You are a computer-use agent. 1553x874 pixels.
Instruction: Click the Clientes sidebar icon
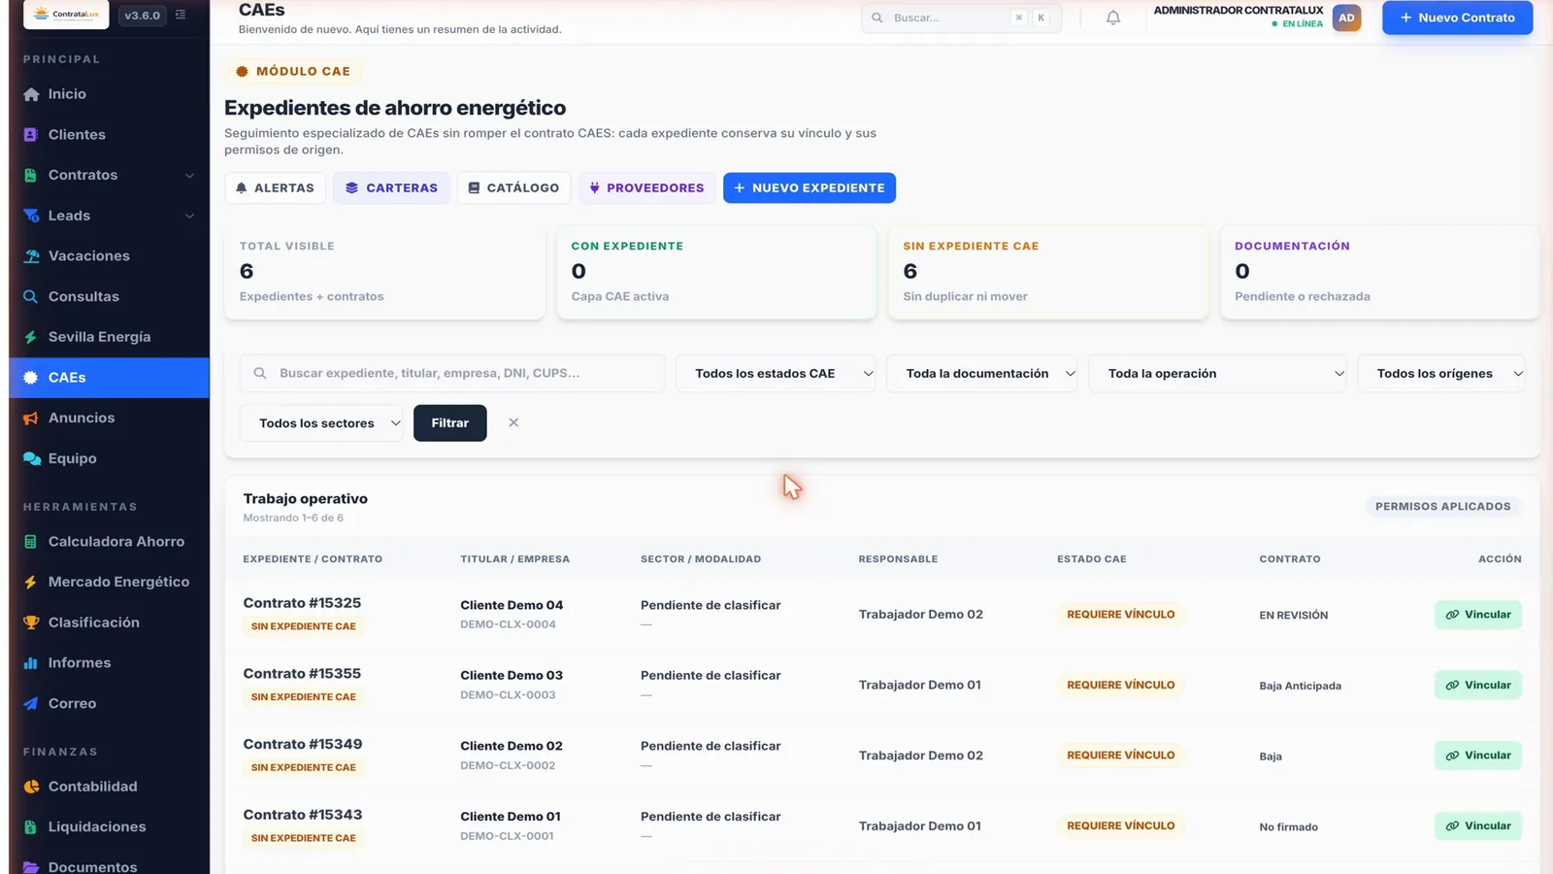tap(31, 135)
